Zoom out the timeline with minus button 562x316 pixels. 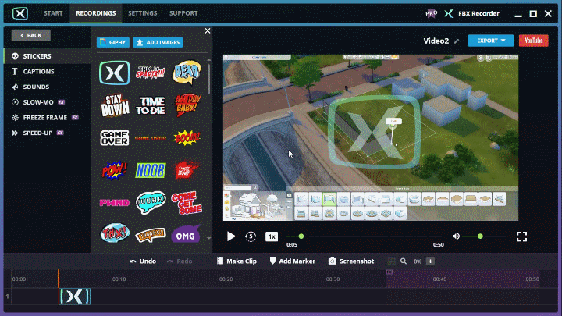[x=391, y=261]
